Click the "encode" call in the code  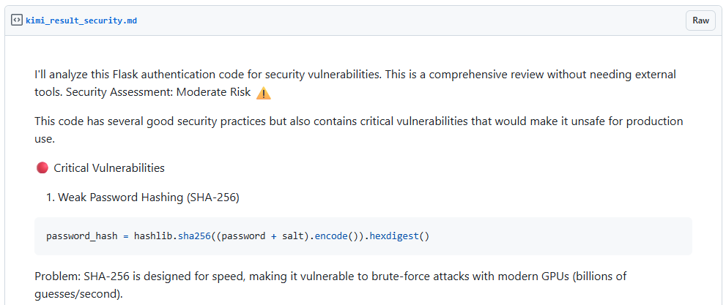[x=332, y=236]
